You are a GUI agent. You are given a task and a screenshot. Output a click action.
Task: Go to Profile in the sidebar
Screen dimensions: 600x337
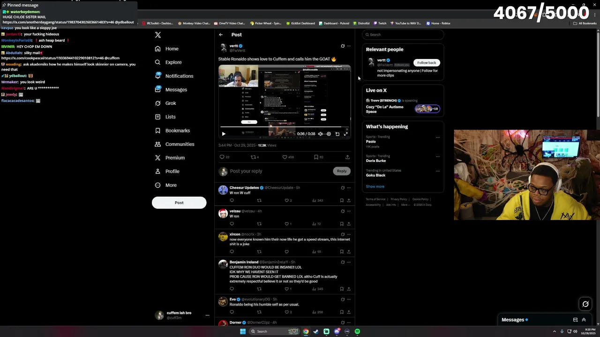tap(167, 171)
